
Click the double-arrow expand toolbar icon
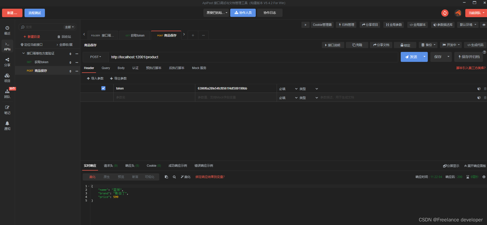tap(305, 25)
